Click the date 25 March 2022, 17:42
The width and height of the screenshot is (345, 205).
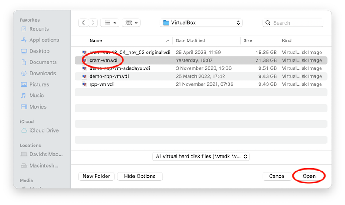(x=201, y=76)
